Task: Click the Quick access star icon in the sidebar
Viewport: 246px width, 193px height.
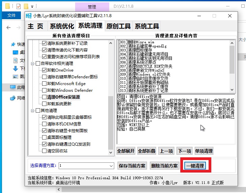Action: (x=13, y=44)
